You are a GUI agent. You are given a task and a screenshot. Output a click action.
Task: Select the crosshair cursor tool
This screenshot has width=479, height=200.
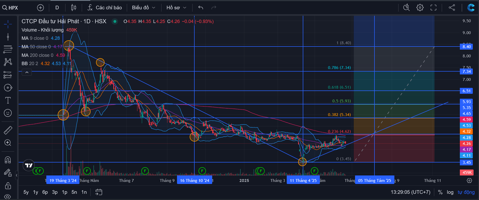click(8, 24)
